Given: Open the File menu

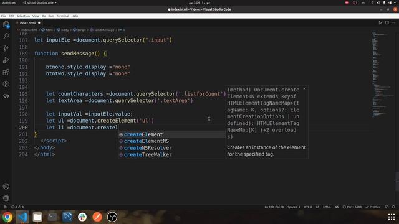Looking at the screenshot, I should tap(4, 16).
